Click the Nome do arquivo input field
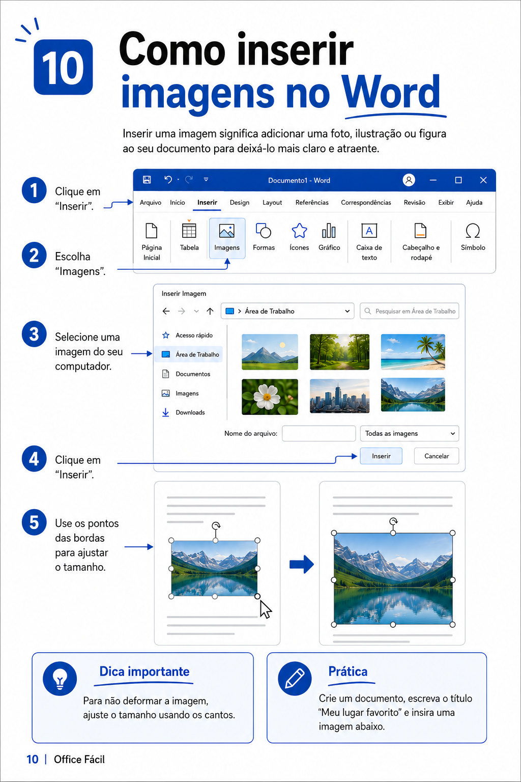 319,433
